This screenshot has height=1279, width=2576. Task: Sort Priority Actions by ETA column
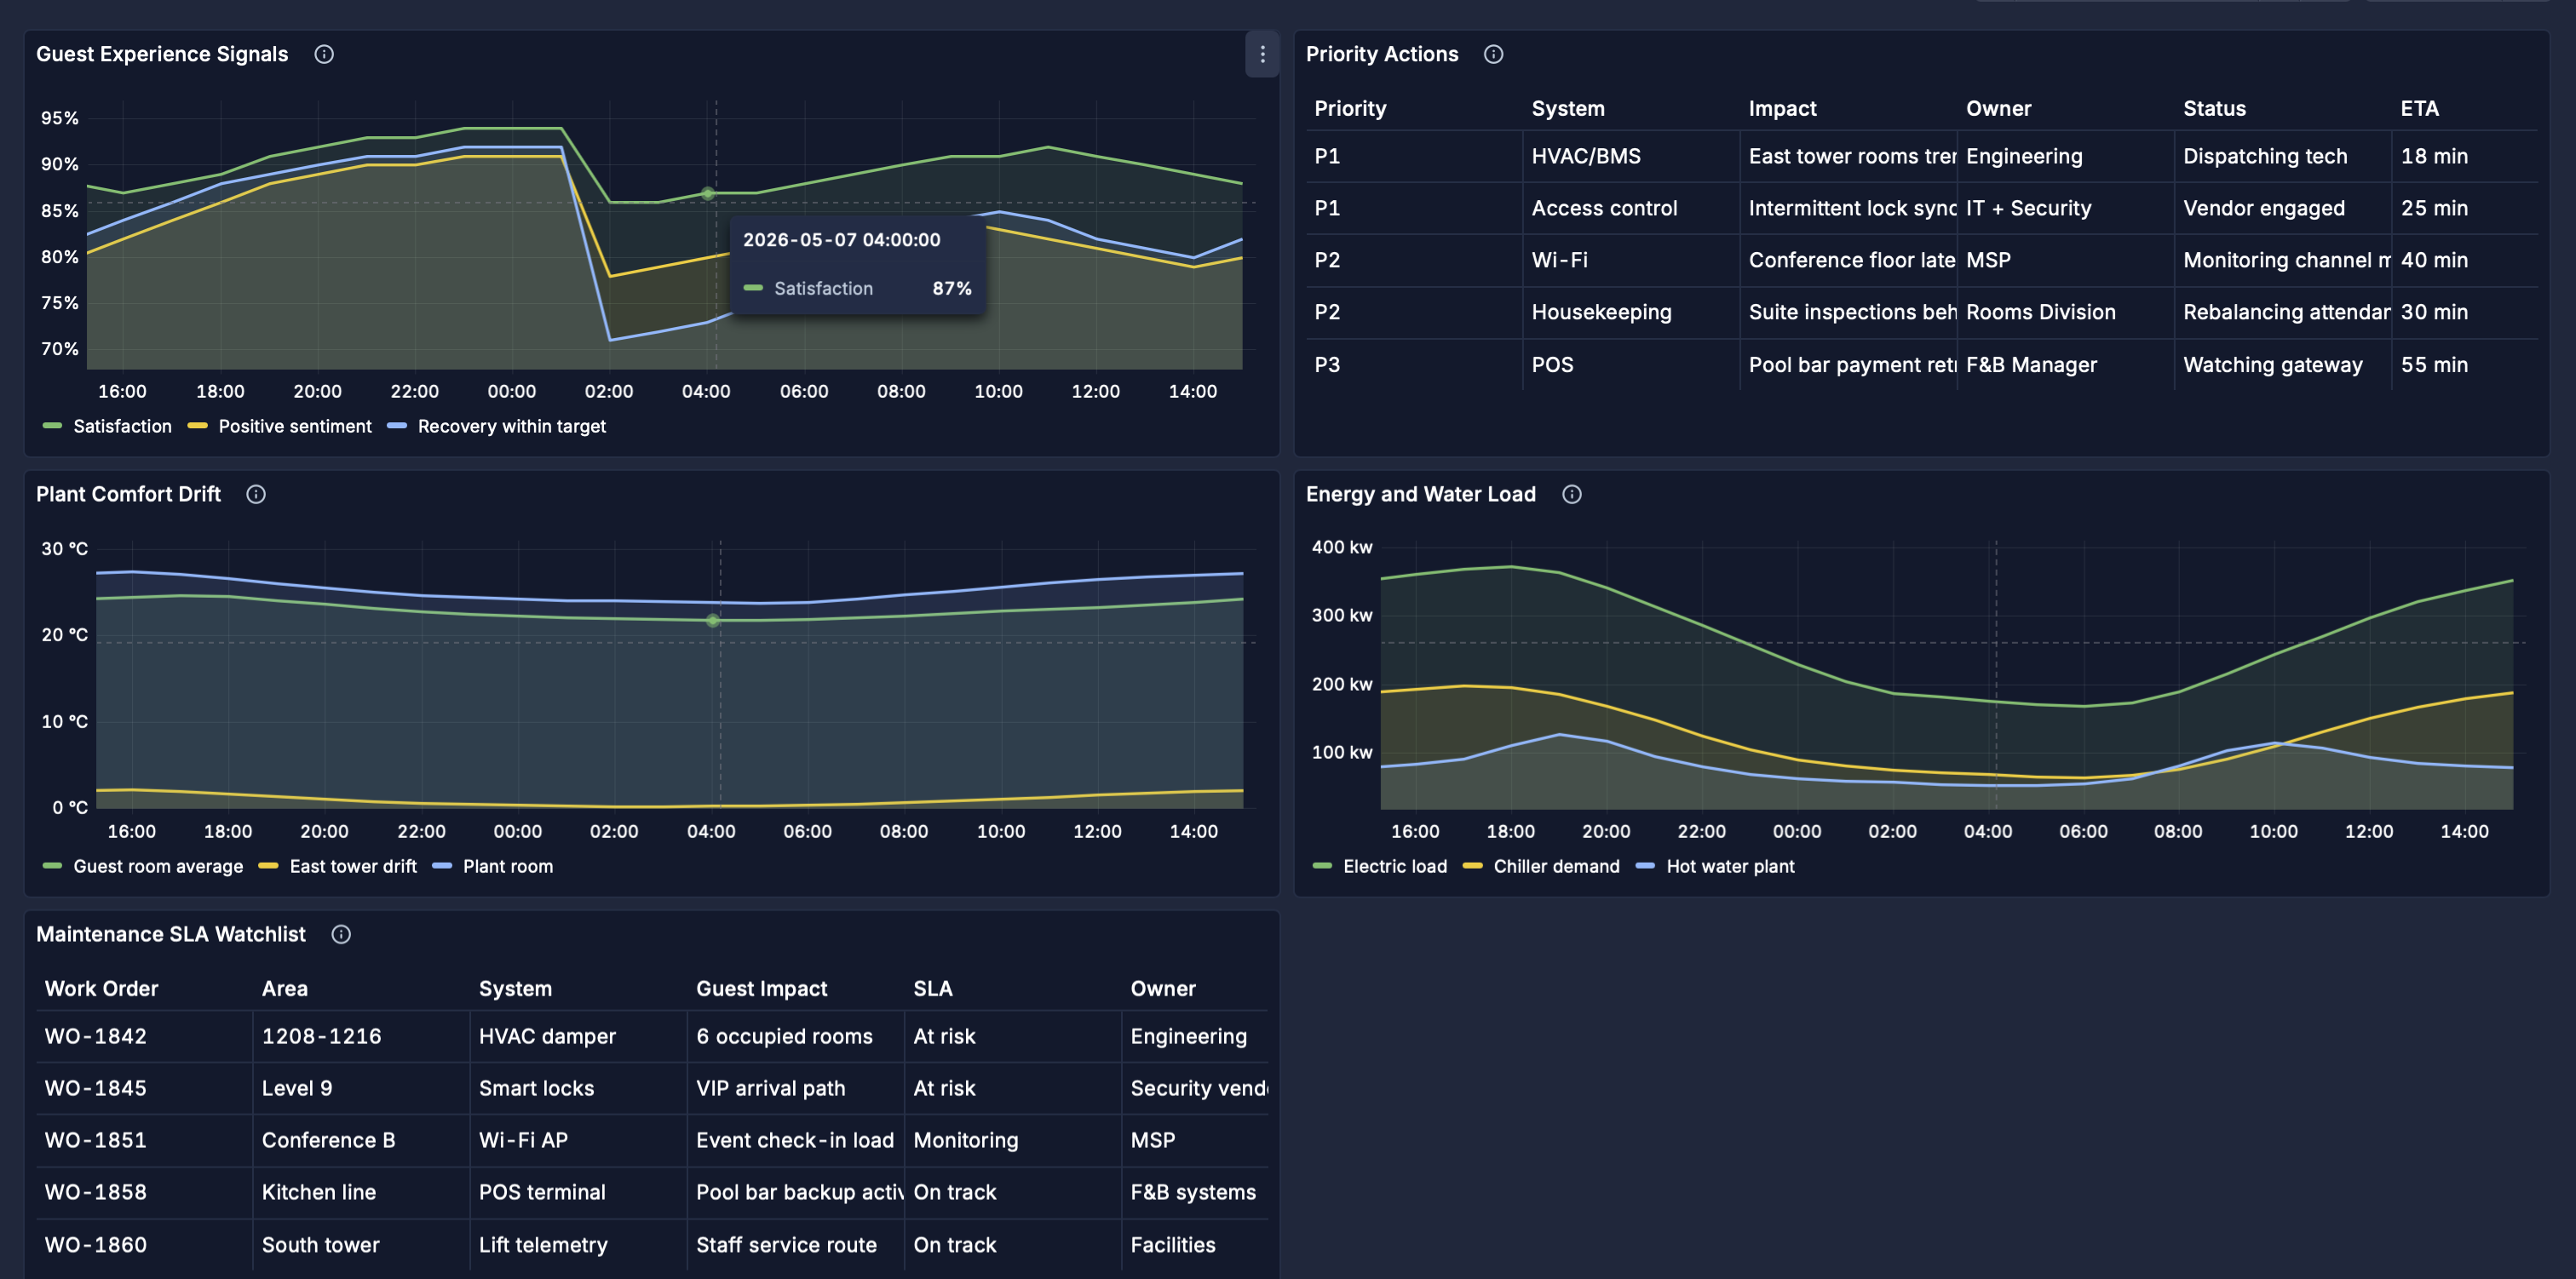[x=2419, y=108]
